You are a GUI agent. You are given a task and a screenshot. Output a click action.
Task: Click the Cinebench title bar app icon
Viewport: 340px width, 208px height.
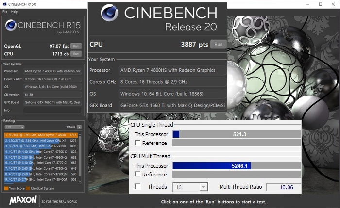(4, 4)
